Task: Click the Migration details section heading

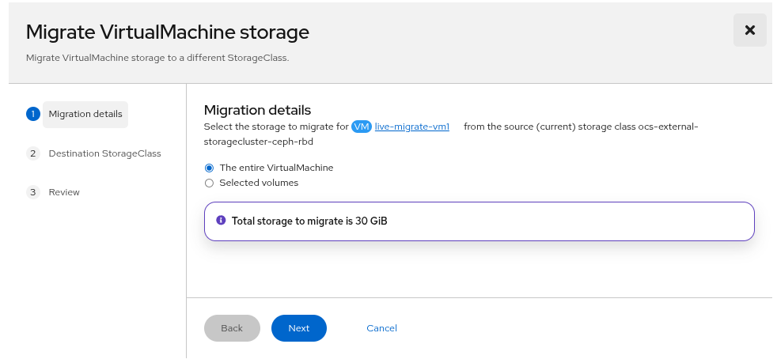Action: click(257, 110)
